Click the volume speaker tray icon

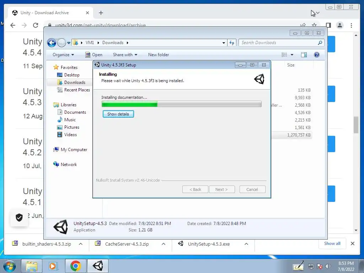(328, 266)
